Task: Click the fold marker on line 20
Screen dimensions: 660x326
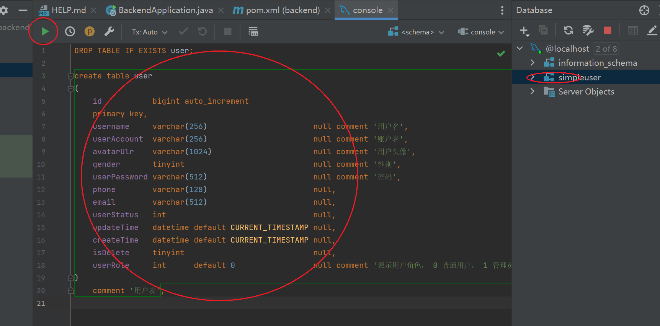Action: click(x=70, y=291)
